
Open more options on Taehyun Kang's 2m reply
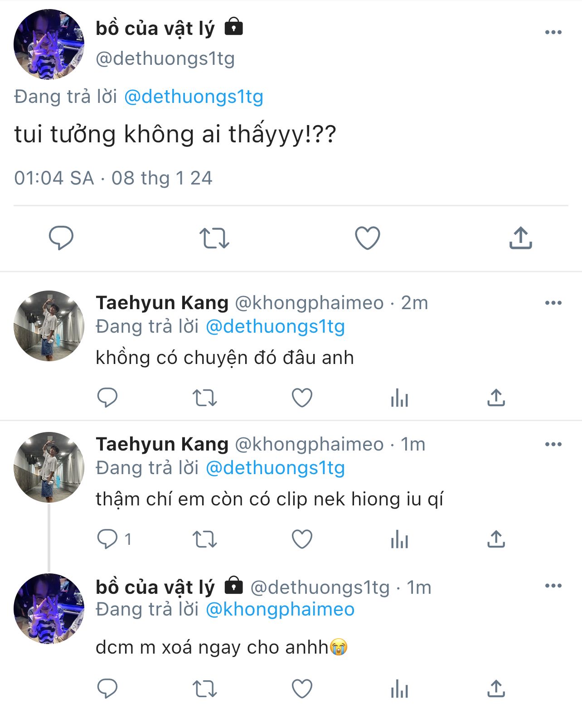553,303
